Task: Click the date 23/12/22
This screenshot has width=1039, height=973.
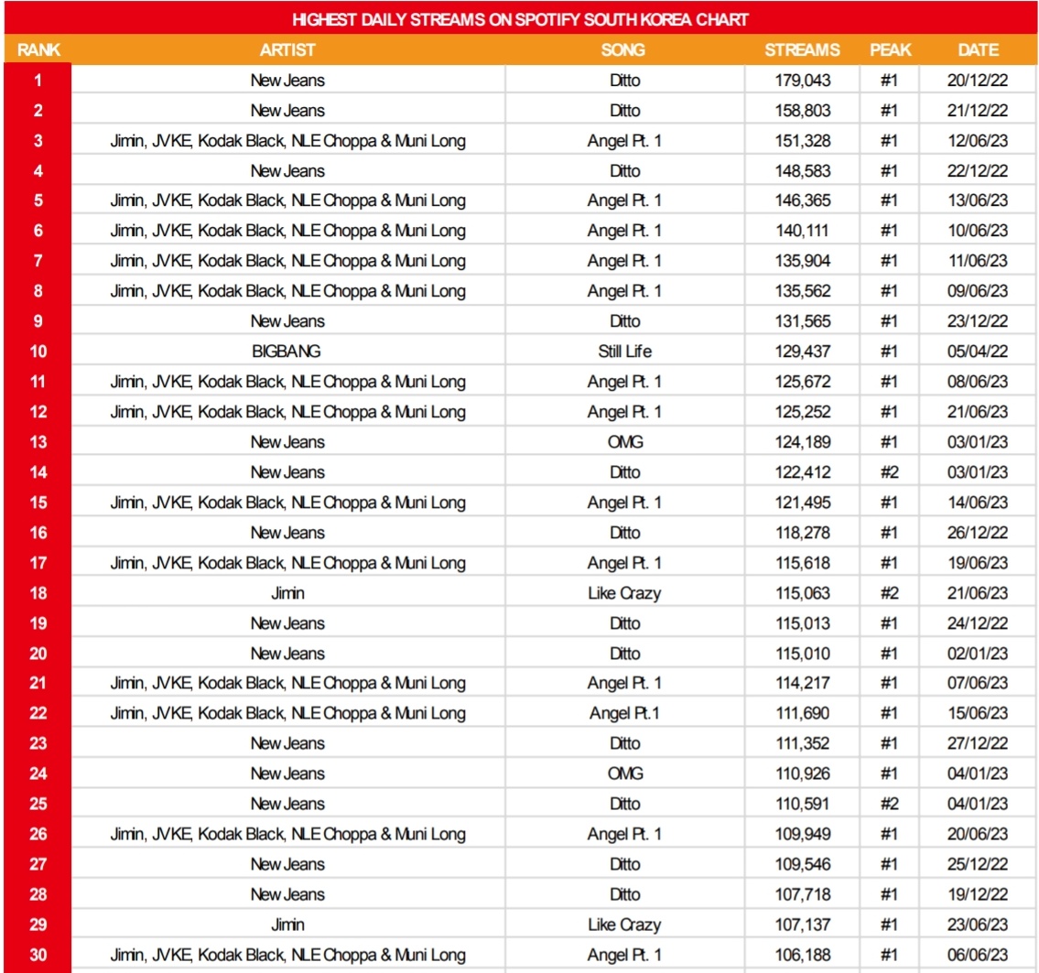Action: pos(978,321)
